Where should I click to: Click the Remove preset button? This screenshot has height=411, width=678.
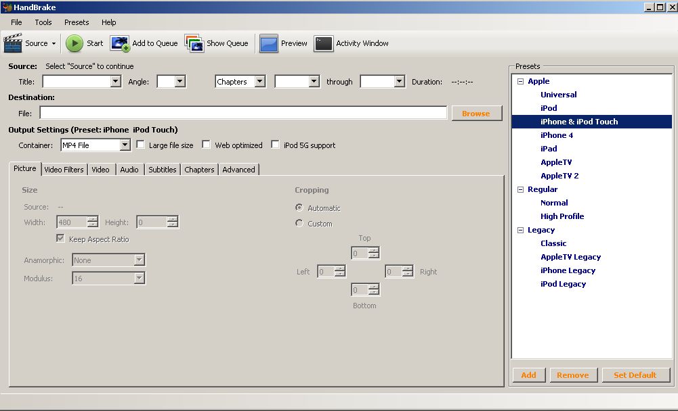coord(574,375)
